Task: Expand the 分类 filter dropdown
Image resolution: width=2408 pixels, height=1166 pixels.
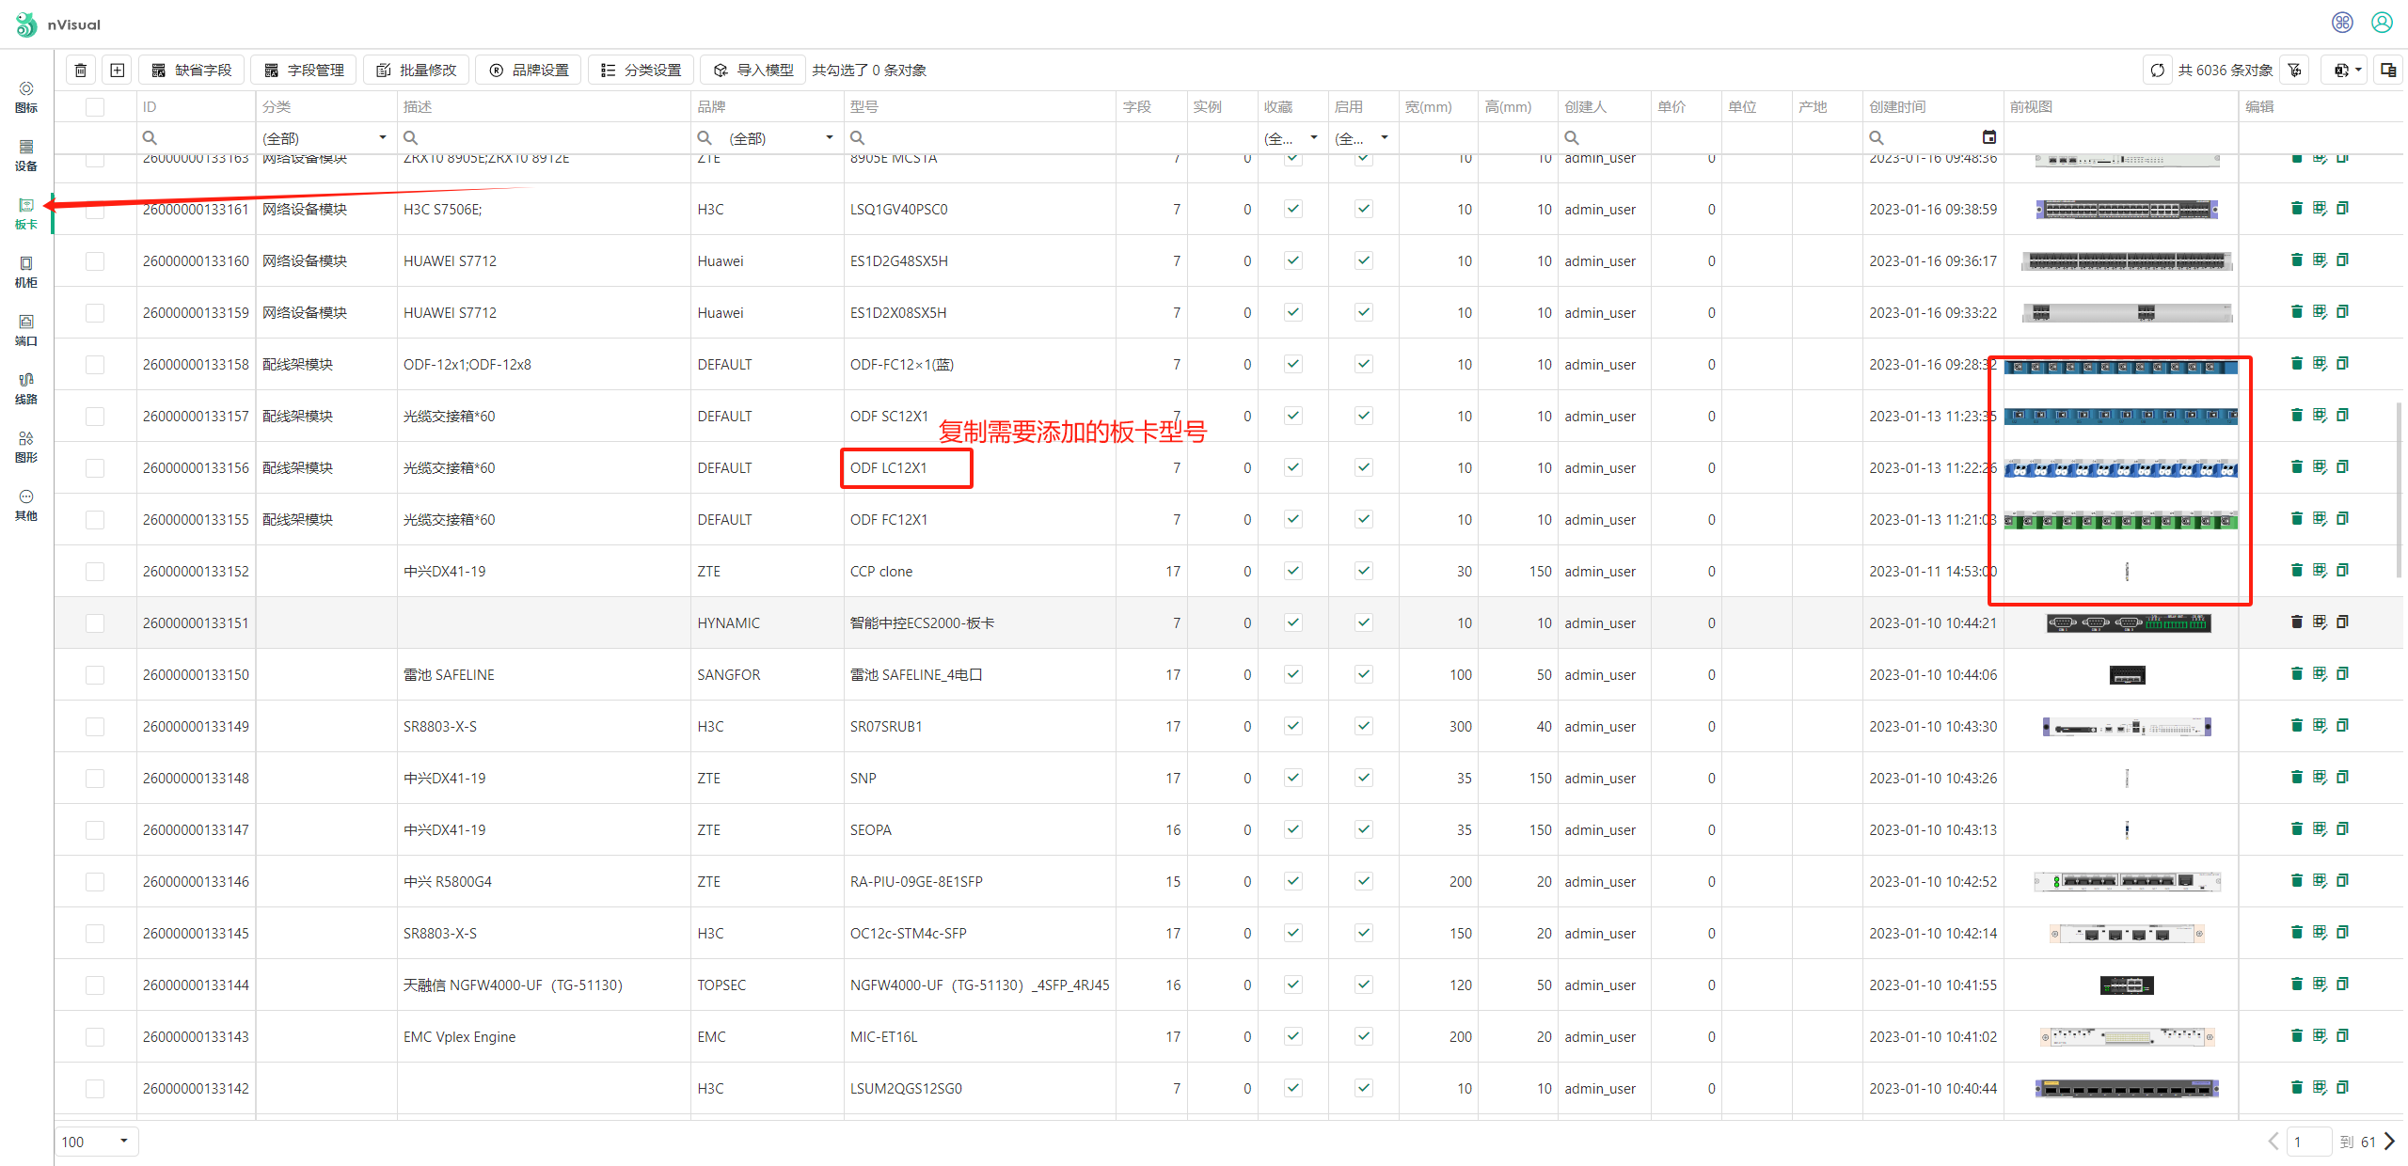Action: pos(382,138)
